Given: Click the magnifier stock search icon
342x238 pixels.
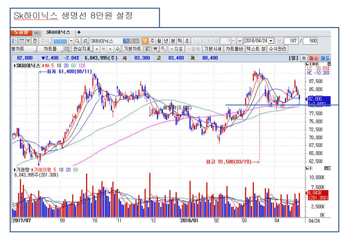Looking at the screenshot, I should [77, 41].
